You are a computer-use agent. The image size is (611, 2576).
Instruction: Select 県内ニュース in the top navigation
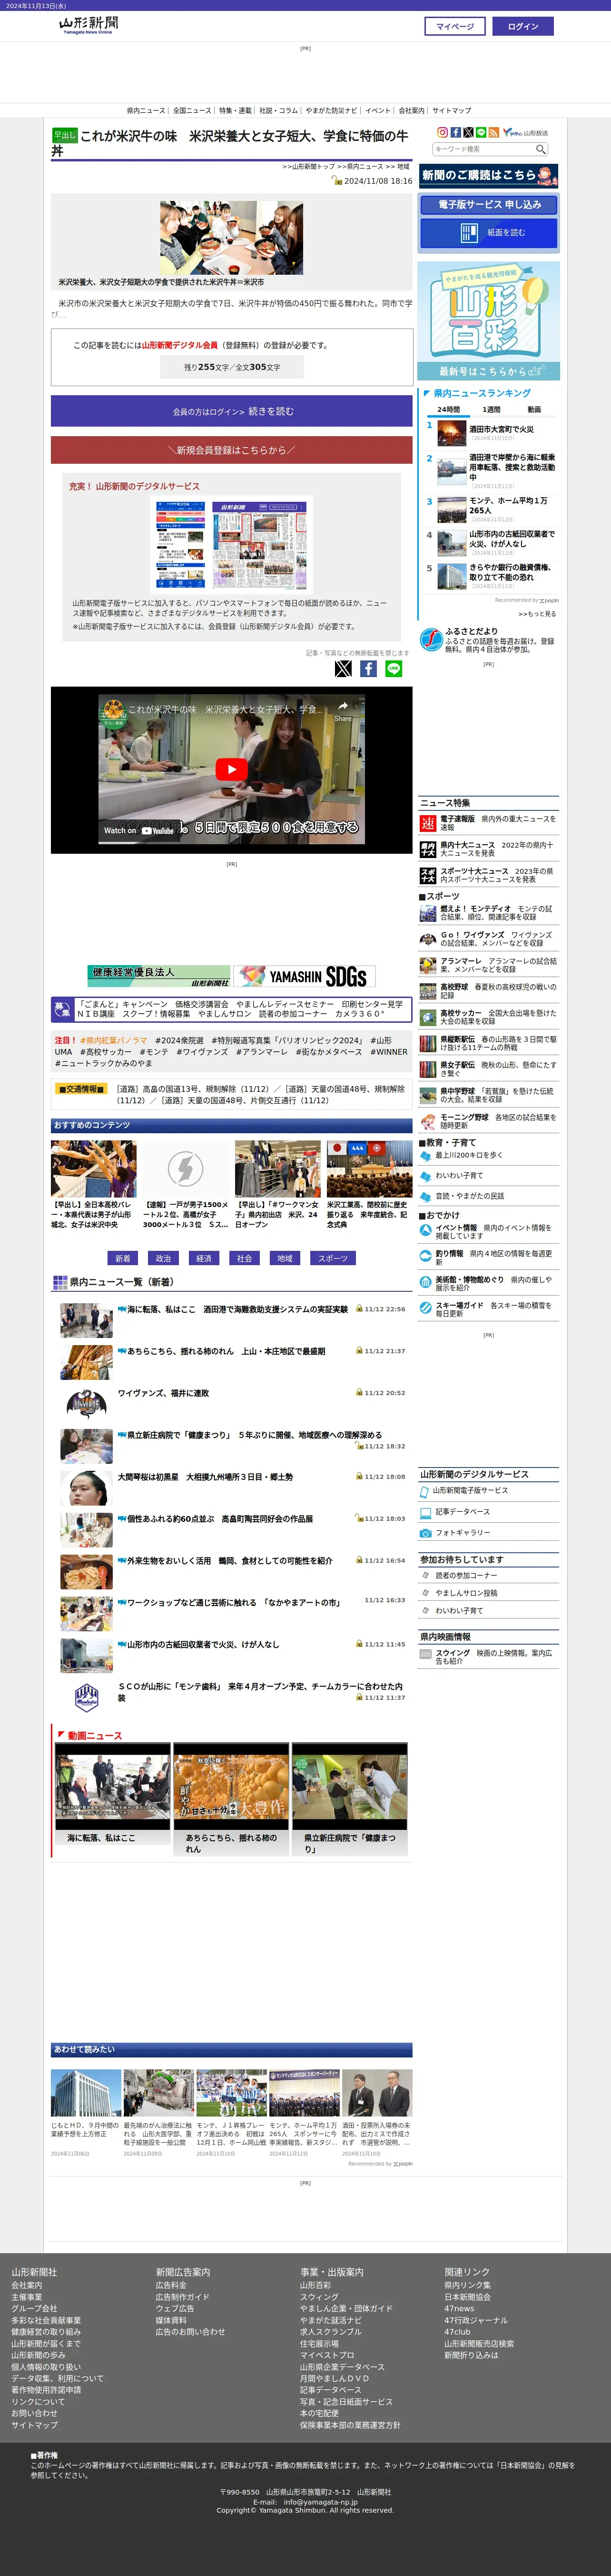click(146, 111)
